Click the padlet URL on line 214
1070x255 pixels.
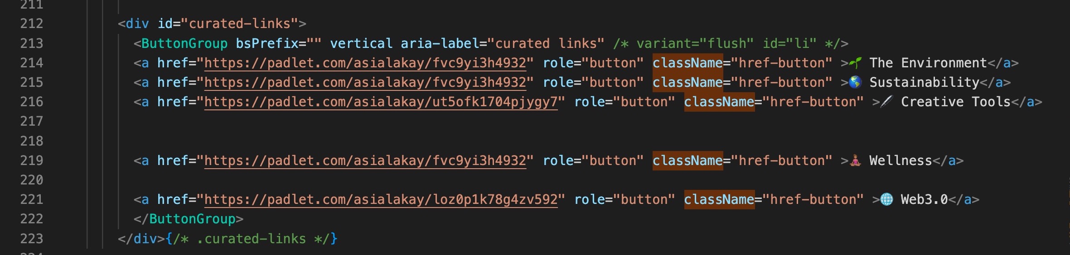(365, 63)
